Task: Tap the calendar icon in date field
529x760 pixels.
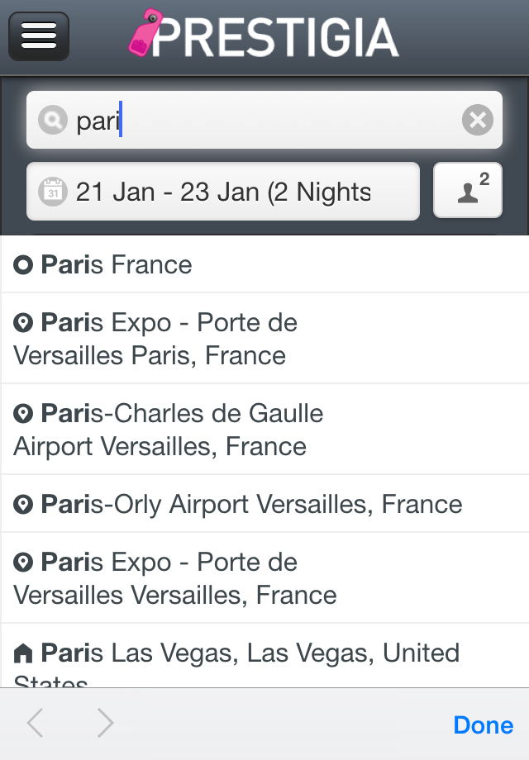Action: pos(52,192)
